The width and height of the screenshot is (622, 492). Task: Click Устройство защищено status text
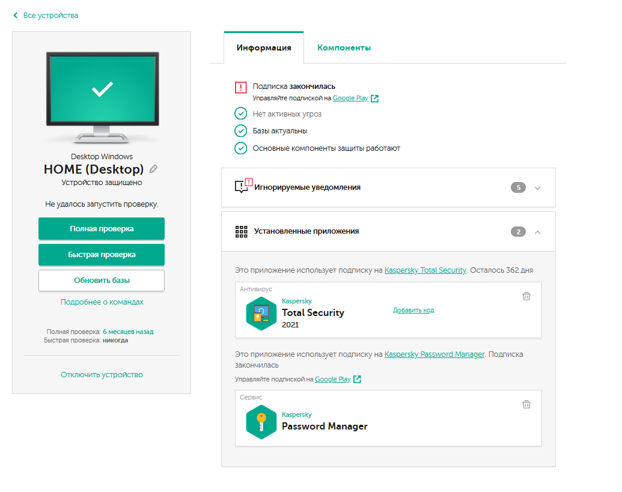[x=102, y=183]
